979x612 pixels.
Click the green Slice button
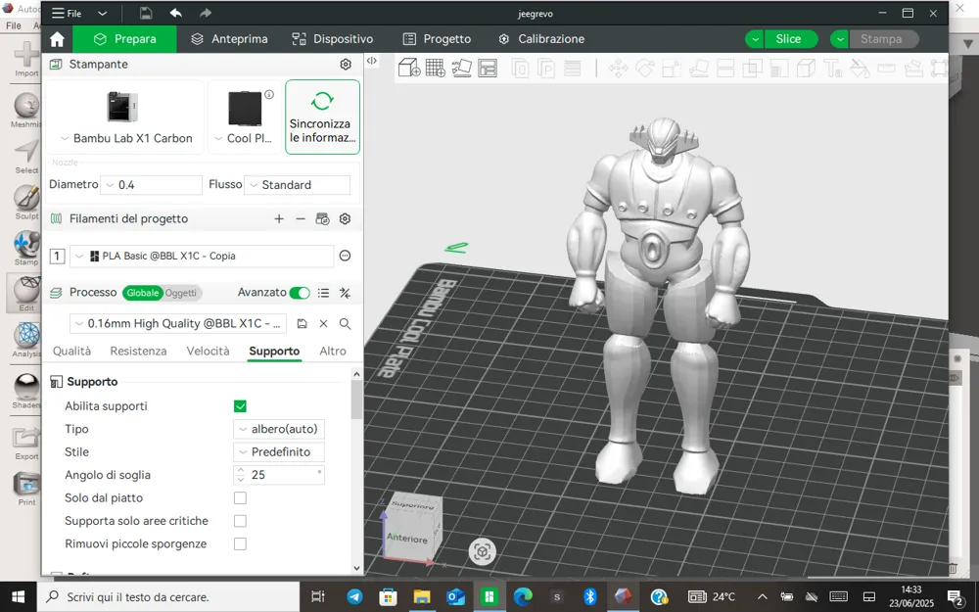(789, 39)
